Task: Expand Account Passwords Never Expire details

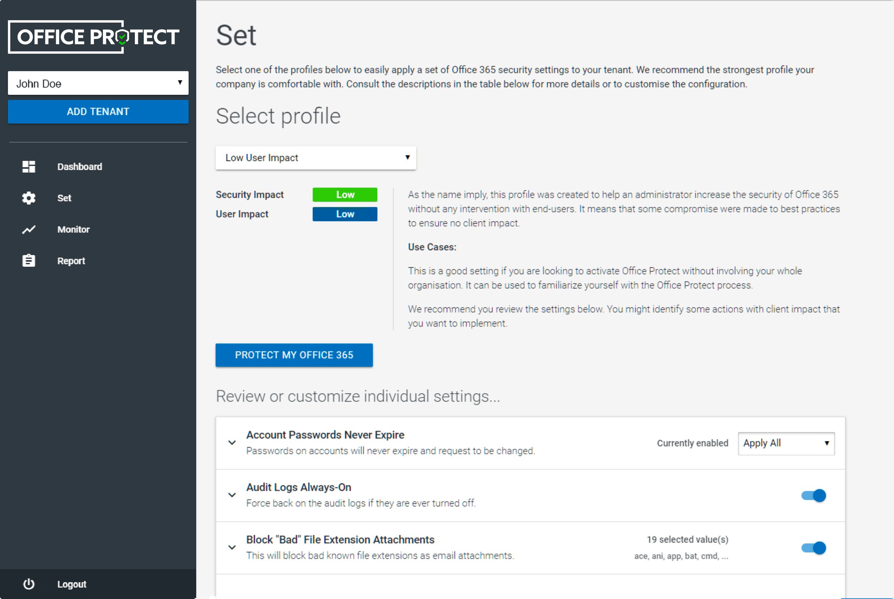Action: [232, 442]
